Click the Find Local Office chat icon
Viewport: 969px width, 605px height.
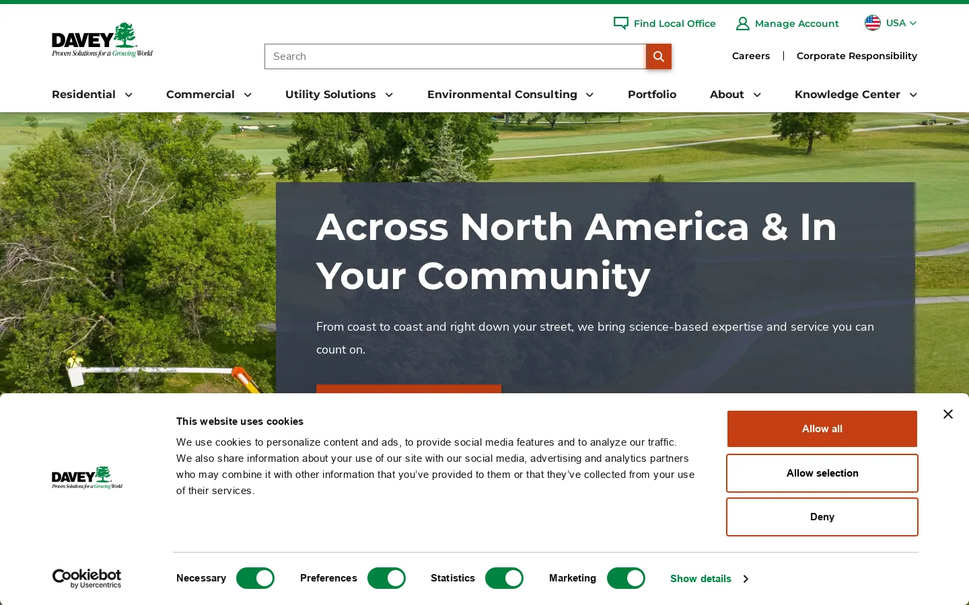tap(620, 24)
